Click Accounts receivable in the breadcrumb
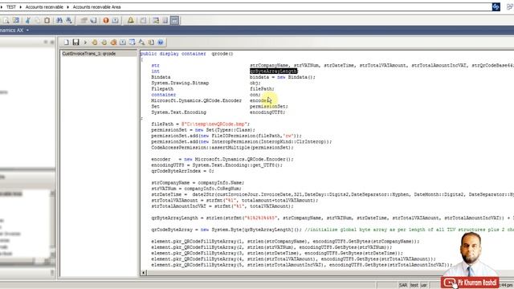Viewport: 514px width, 289px height. [x=44, y=7]
